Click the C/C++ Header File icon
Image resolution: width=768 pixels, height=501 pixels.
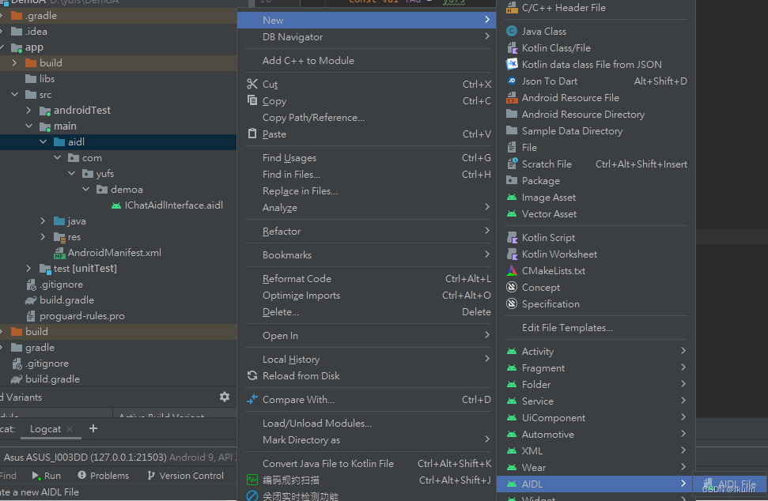point(512,8)
